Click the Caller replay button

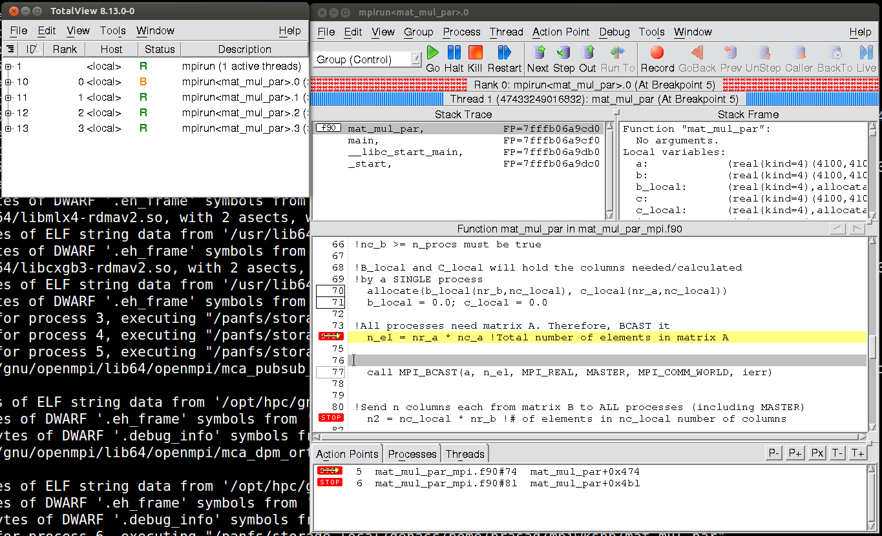pyautogui.click(x=799, y=59)
